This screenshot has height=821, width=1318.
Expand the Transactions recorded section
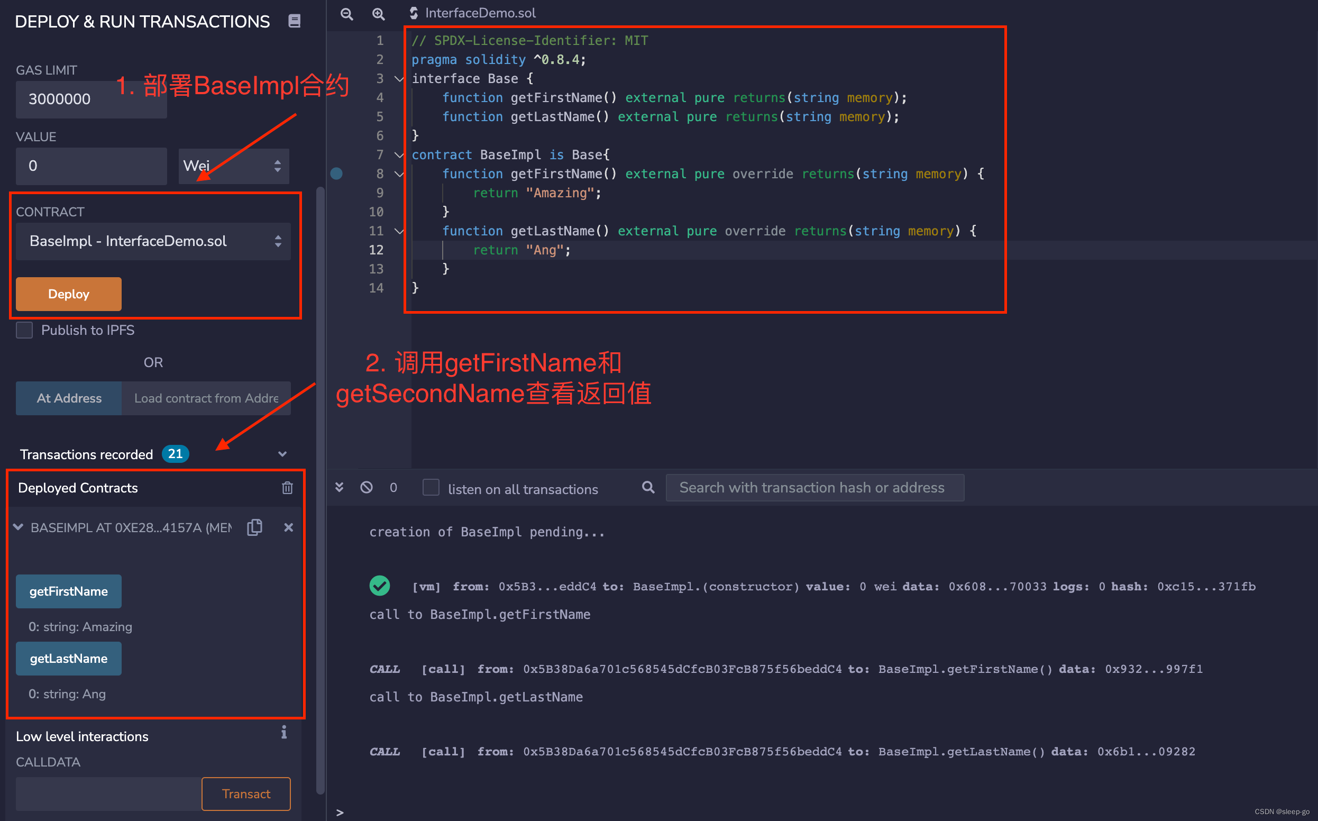pos(282,454)
